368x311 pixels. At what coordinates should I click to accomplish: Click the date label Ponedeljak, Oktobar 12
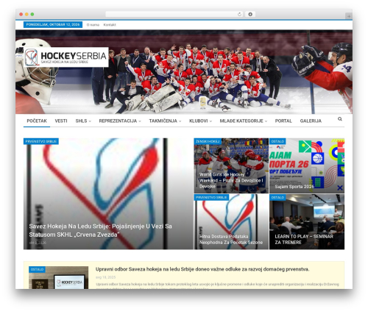[x=53, y=25]
